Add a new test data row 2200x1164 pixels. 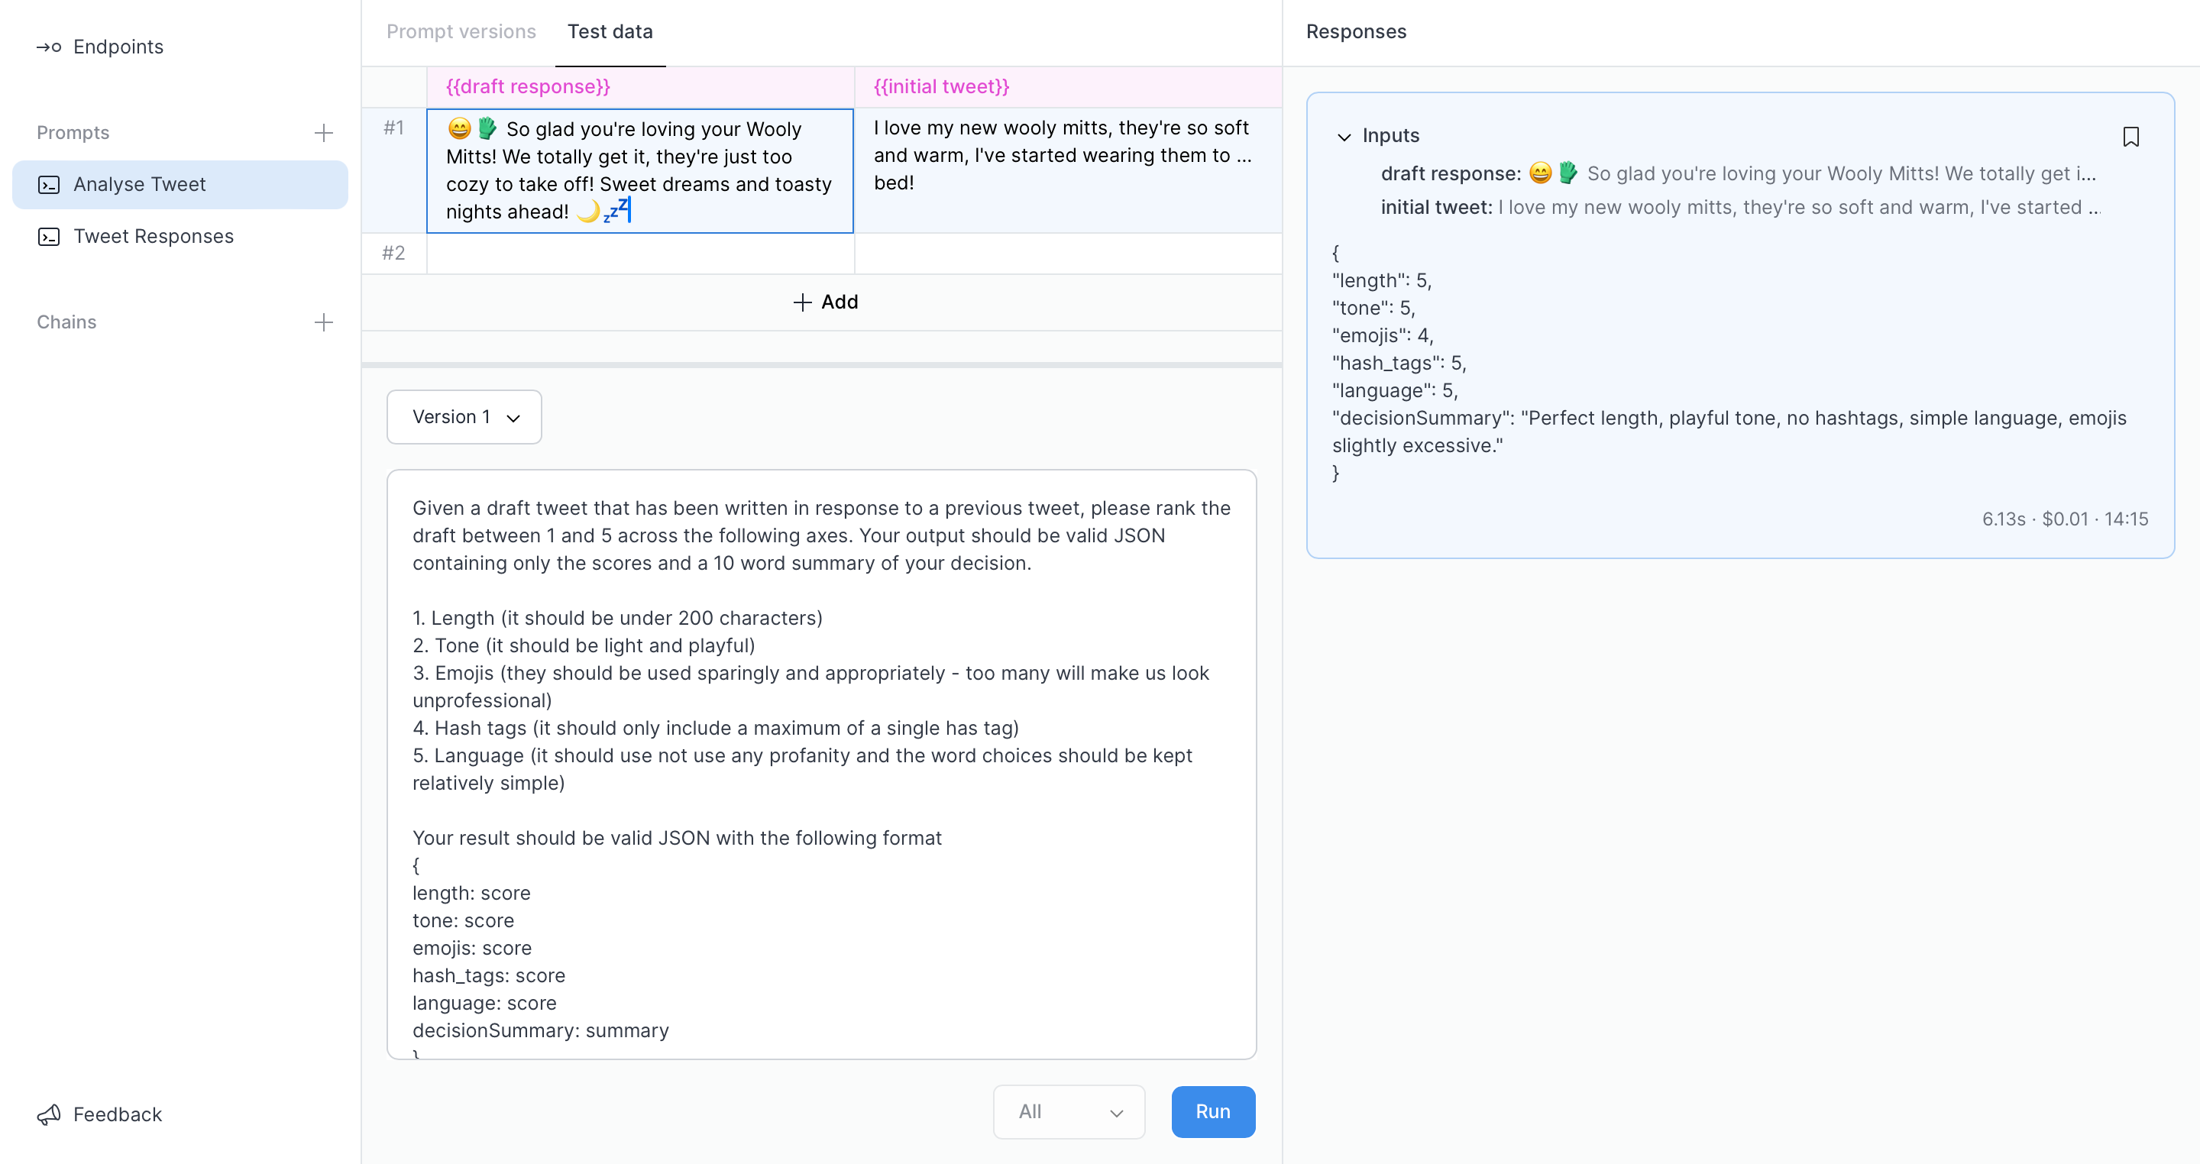coord(824,302)
